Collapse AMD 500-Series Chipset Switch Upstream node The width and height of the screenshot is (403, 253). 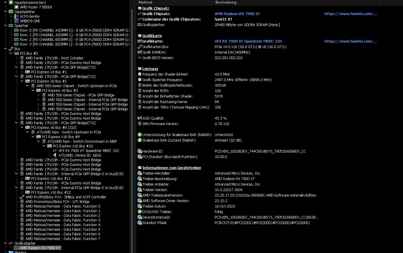(27, 86)
